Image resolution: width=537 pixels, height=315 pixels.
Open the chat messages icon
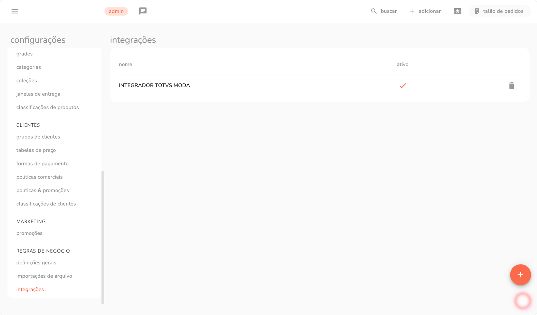coord(143,11)
